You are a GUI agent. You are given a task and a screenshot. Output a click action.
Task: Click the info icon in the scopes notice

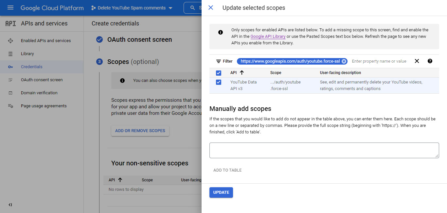tap(122, 81)
